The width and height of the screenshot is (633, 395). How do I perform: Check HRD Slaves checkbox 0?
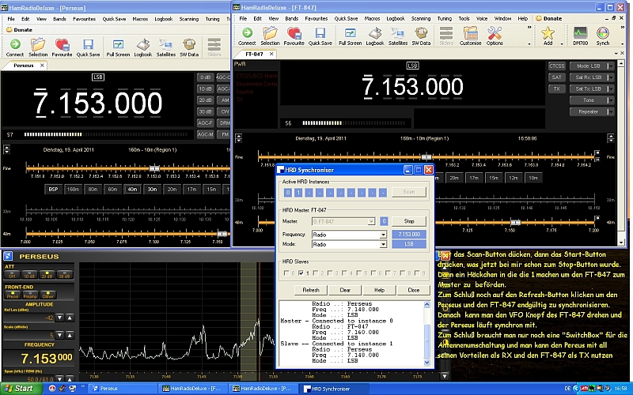[286, 273]
